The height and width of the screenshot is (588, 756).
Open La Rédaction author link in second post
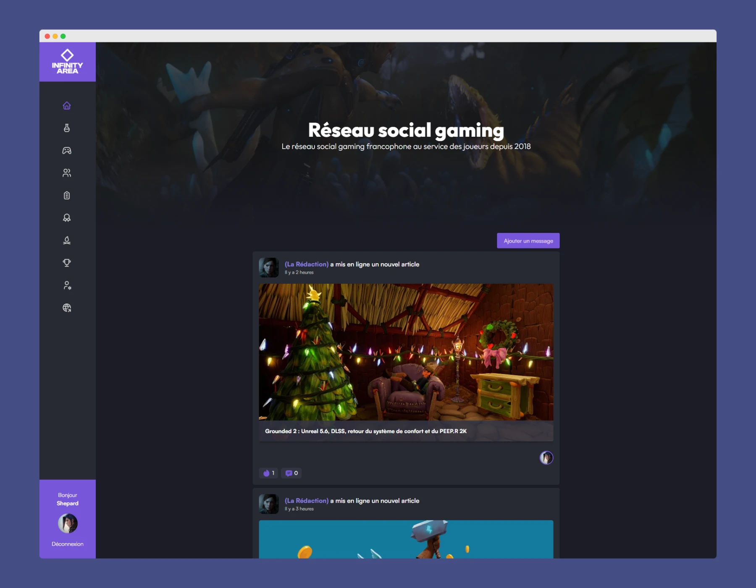point(306,501)
